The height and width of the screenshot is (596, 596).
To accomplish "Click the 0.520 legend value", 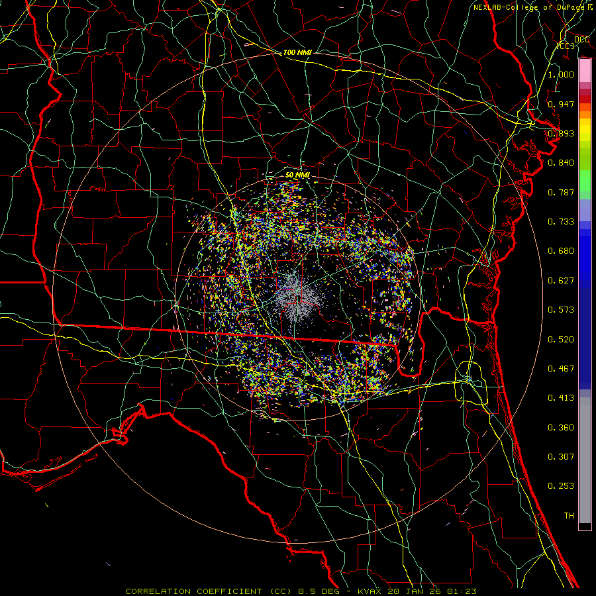I will 561,340.
